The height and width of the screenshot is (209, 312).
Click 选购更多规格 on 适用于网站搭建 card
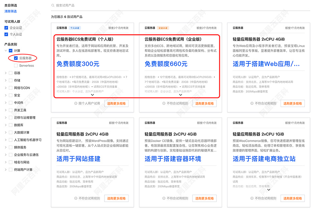pyautogui.click(x=116, y=198)
